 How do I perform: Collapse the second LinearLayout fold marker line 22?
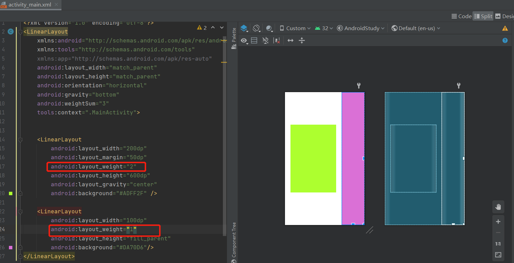[20, 211]
